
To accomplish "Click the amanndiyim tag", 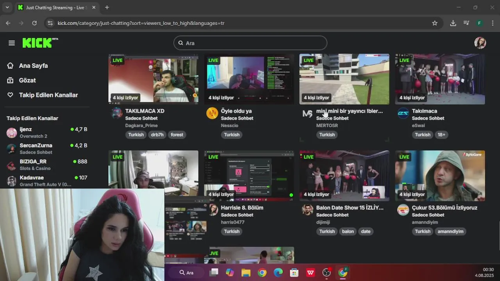I will click(450, 231).
